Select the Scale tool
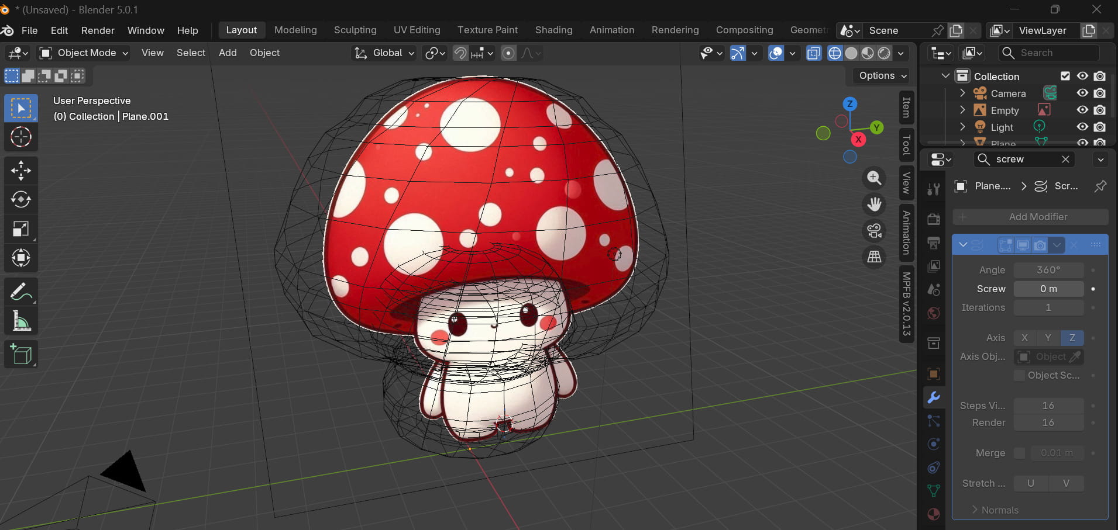Screen dimensions: 1118x530 [21, 229]
